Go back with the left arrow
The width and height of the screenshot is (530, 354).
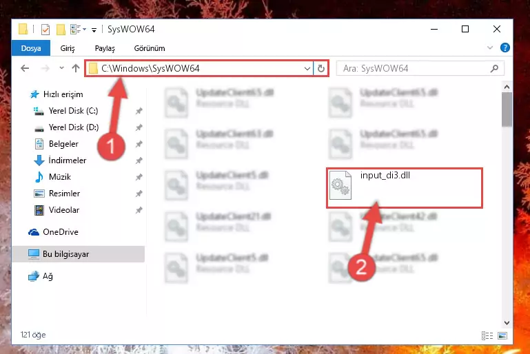pos(25,69)
